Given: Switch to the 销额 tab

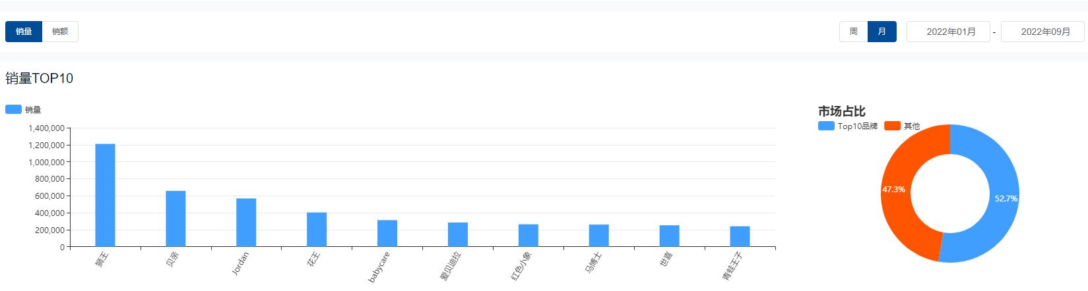Looking at the screenshot, I should (x=60, y=32).
